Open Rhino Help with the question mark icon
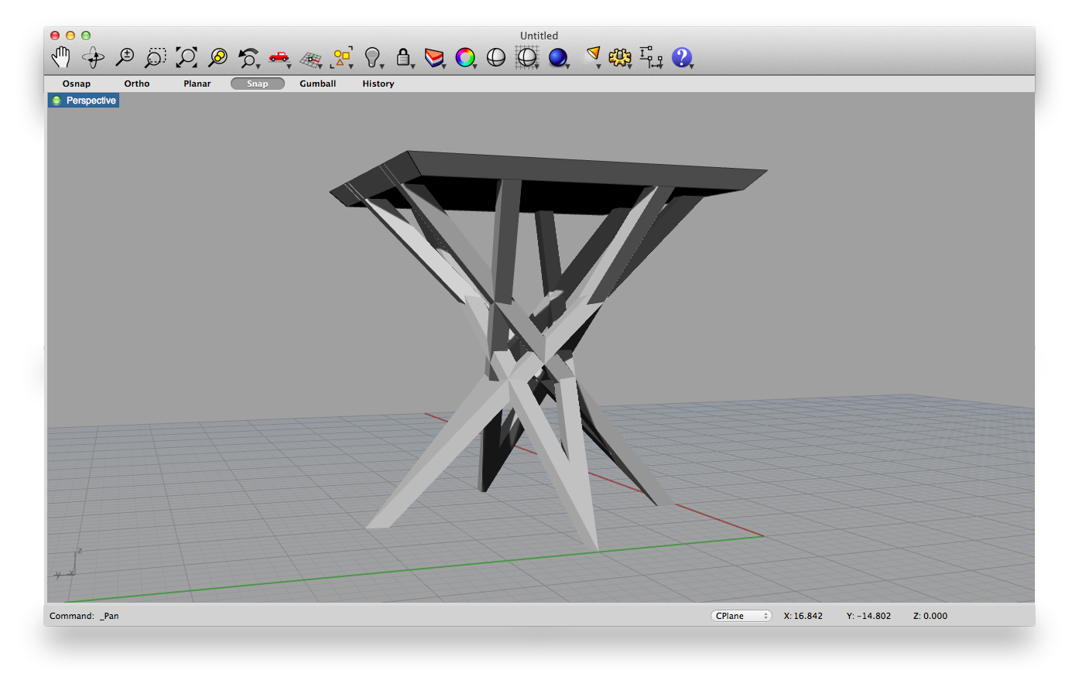 (682, 56)
